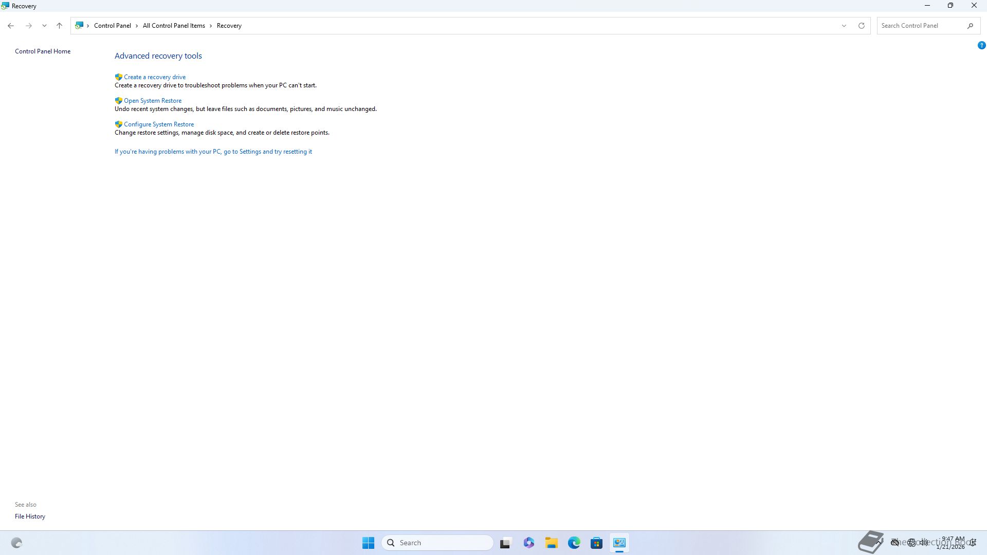Launch Open System Restore

152,101
